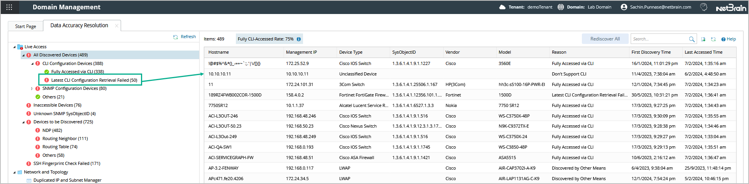Open the Help link

tap(729, 39)
